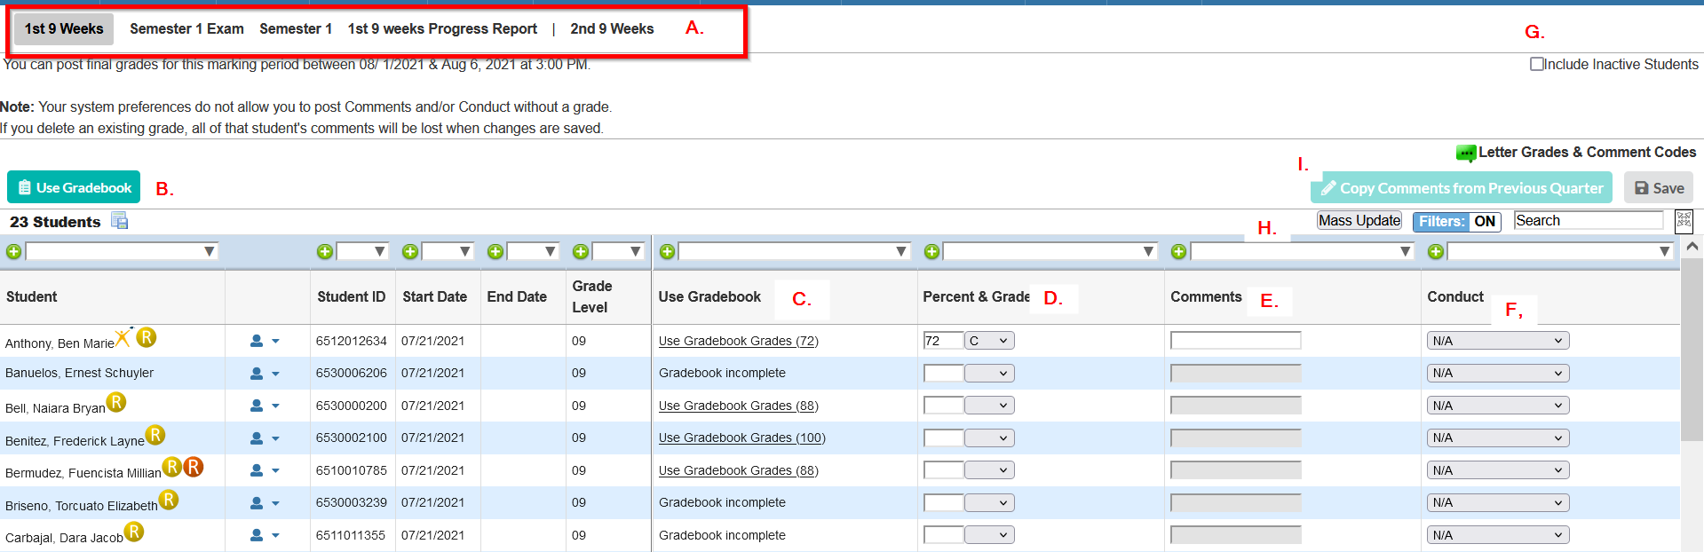
Task: Click green plus above the Start Date column
Action: tap(410, 252)
